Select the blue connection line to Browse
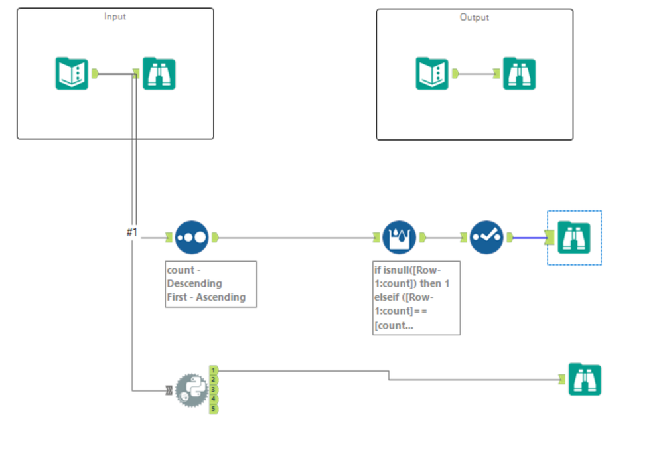 coord(530,238)
